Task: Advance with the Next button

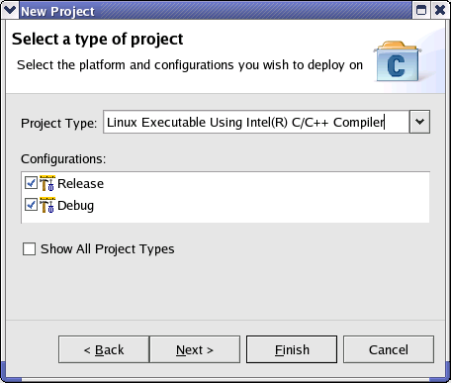Action: click(x=195, y=349)
